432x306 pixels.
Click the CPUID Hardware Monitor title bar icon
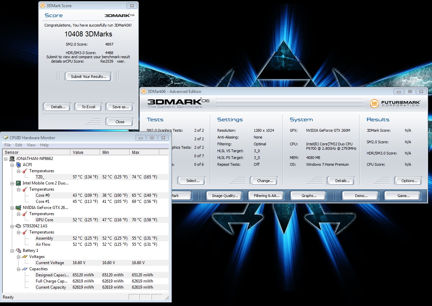(x=6, y=138)
